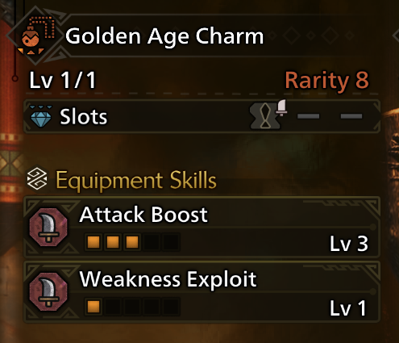Click the Attack Boost level pips bar
Viewport: 399px width, 343px height.
click(132, 242)
